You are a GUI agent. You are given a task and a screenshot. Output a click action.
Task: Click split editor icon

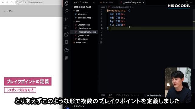(187, 2)
